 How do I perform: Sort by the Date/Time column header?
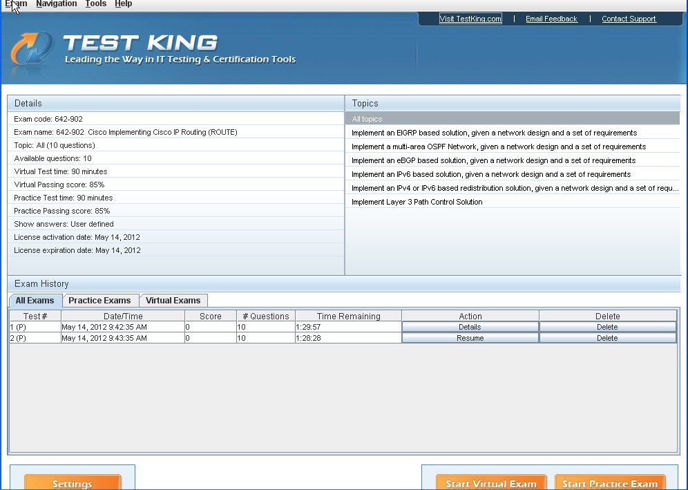coord(123,316)
